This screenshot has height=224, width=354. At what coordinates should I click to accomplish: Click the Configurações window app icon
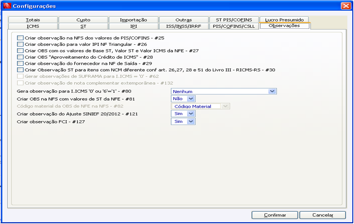(7, 6)
